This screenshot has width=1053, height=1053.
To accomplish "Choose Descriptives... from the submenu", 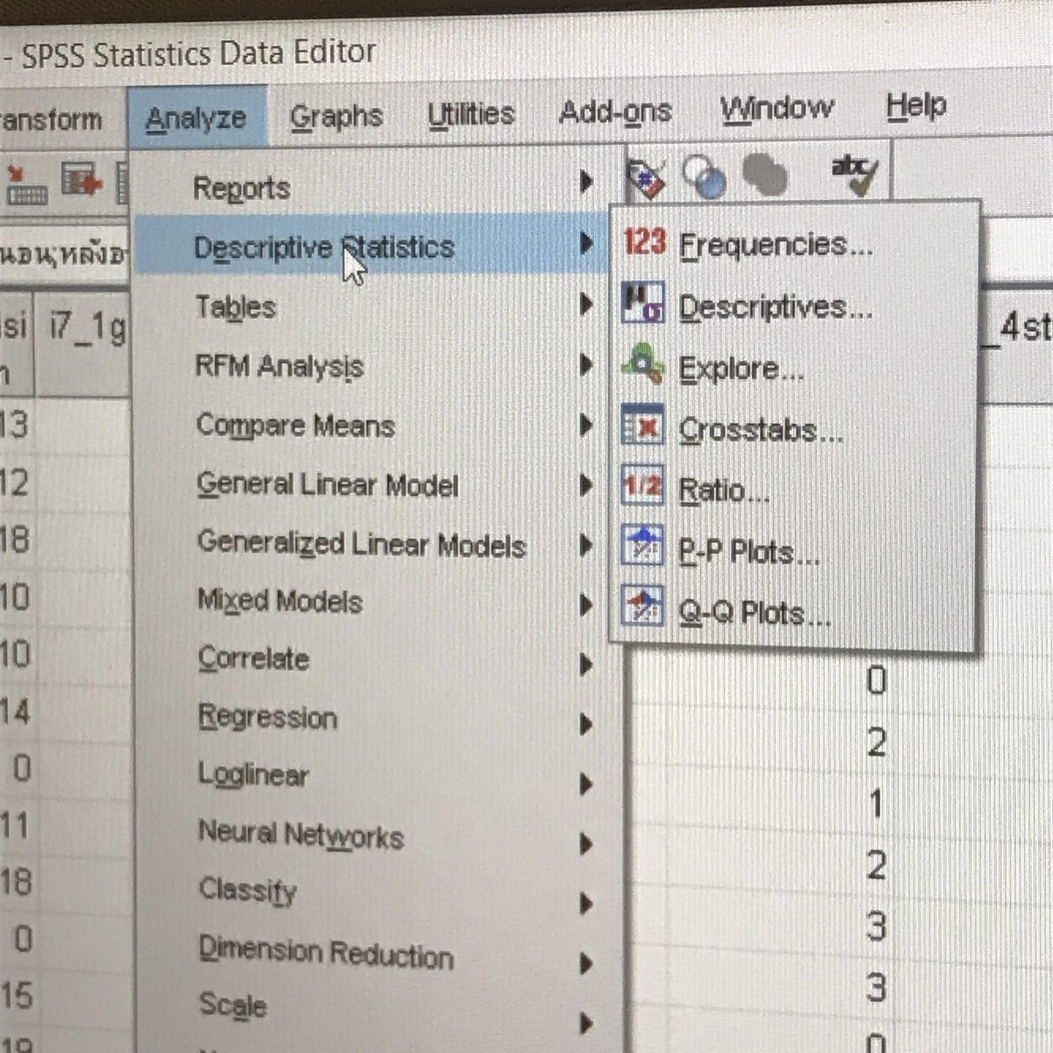I will [x=776, y=307].
